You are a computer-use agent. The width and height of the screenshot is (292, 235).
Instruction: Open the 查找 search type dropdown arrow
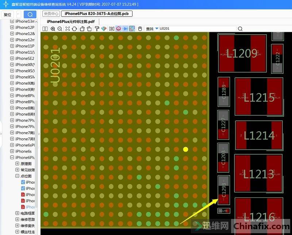157,29
